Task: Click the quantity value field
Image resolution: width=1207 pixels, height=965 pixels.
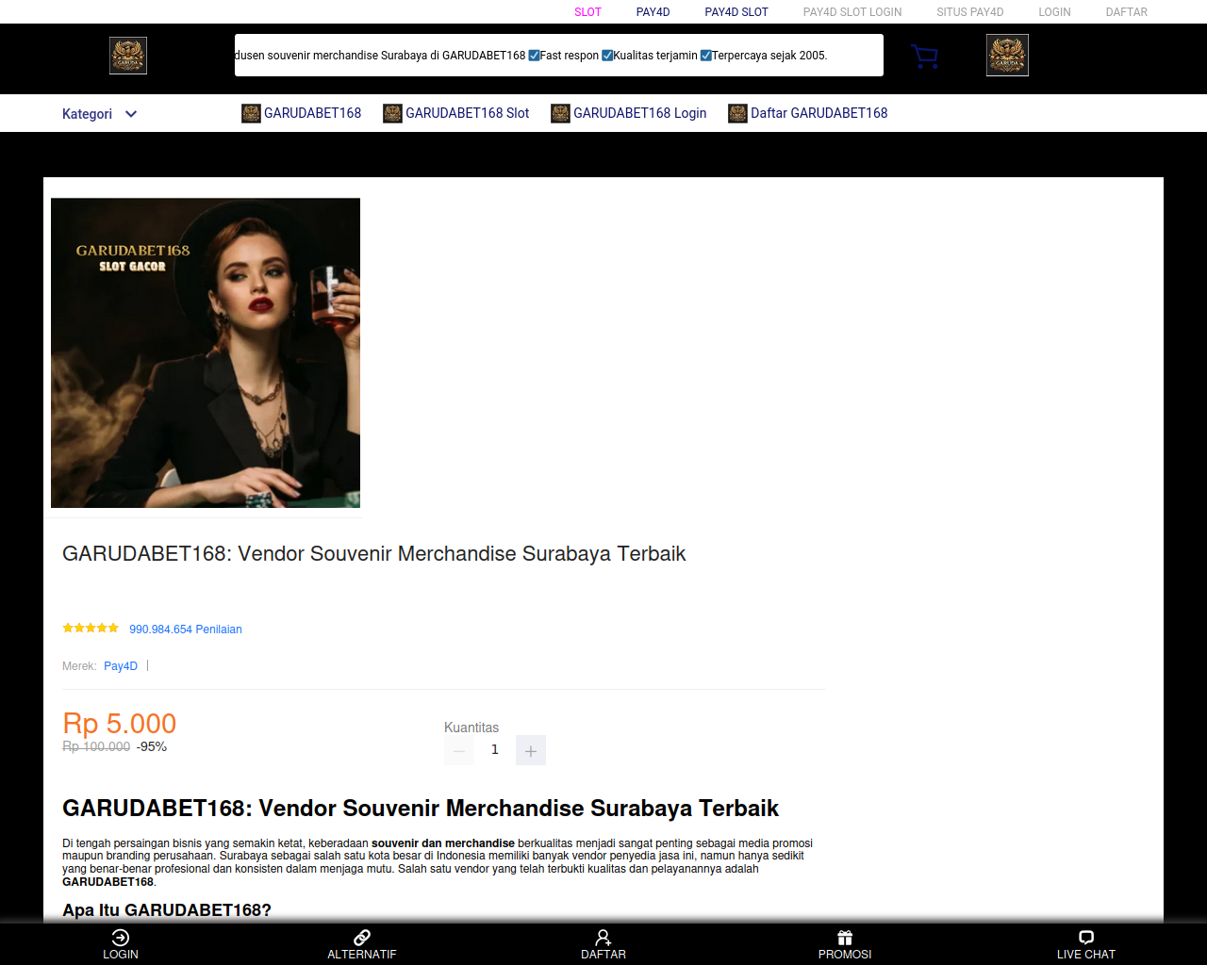Action: (495, 750)
